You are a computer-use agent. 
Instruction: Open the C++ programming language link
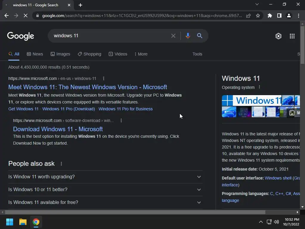pyautogui.click(x=279, y=194)
